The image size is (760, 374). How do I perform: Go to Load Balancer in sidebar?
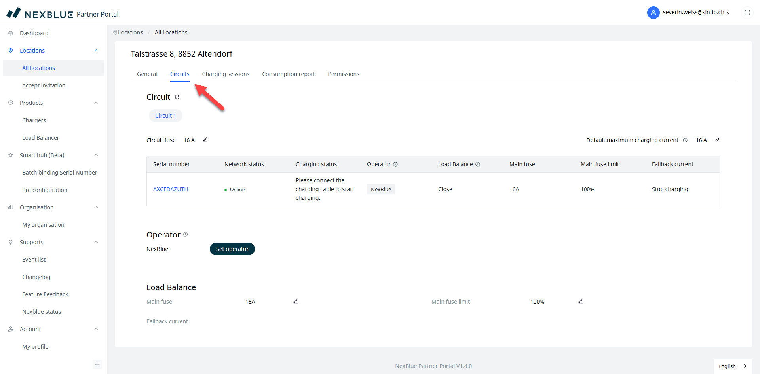click(40, 138)
